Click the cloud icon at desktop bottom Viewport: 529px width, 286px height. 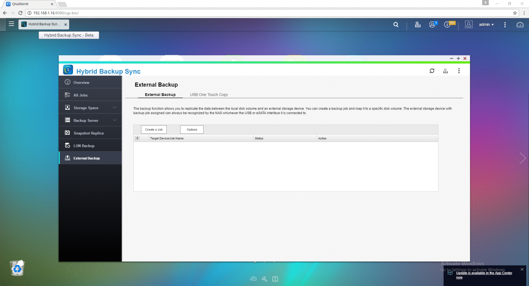(253, 279)
